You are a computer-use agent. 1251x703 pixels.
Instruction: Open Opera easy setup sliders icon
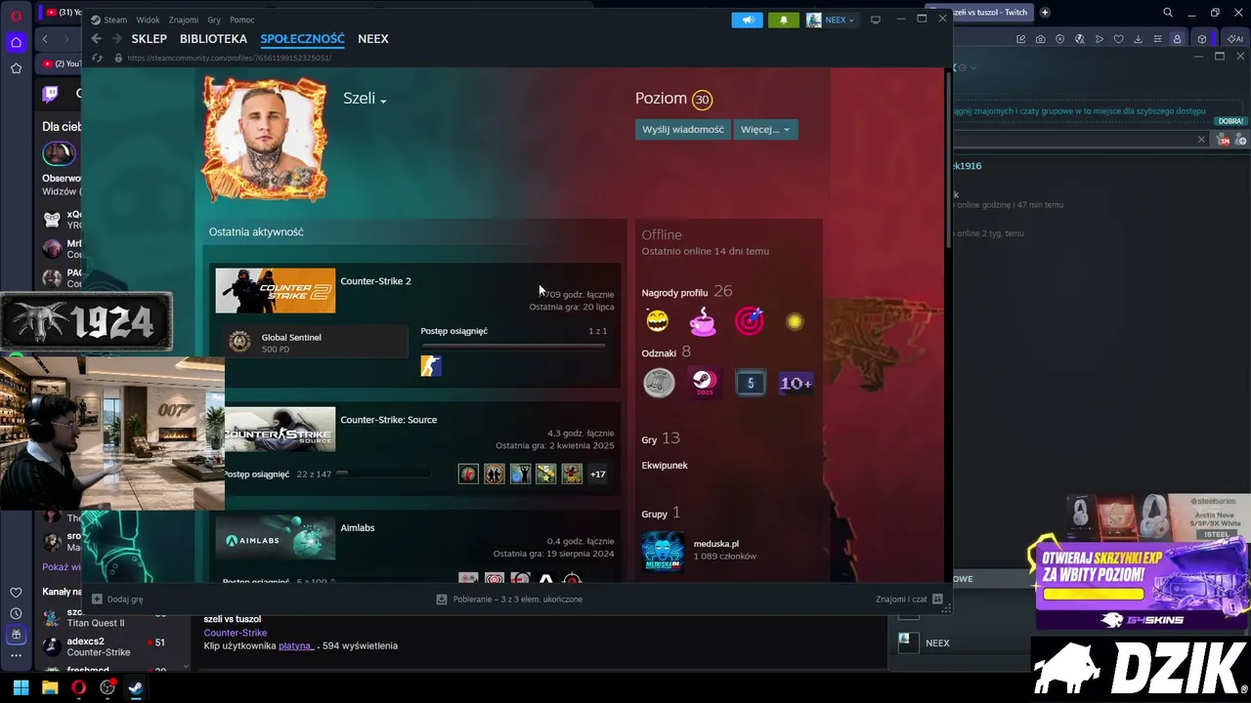1157,39
